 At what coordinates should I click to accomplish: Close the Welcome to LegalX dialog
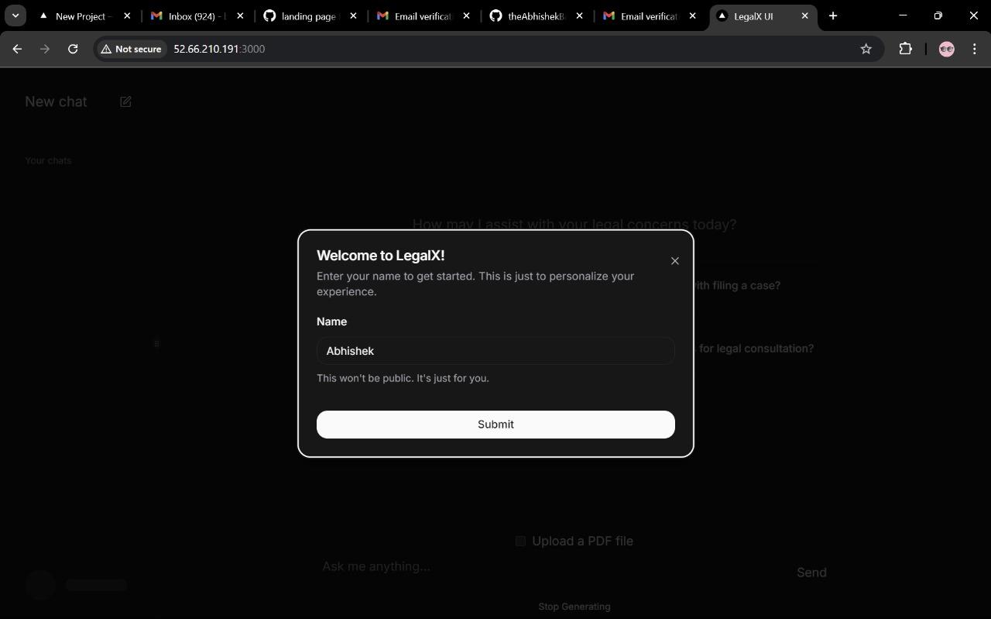coord(675,261)
